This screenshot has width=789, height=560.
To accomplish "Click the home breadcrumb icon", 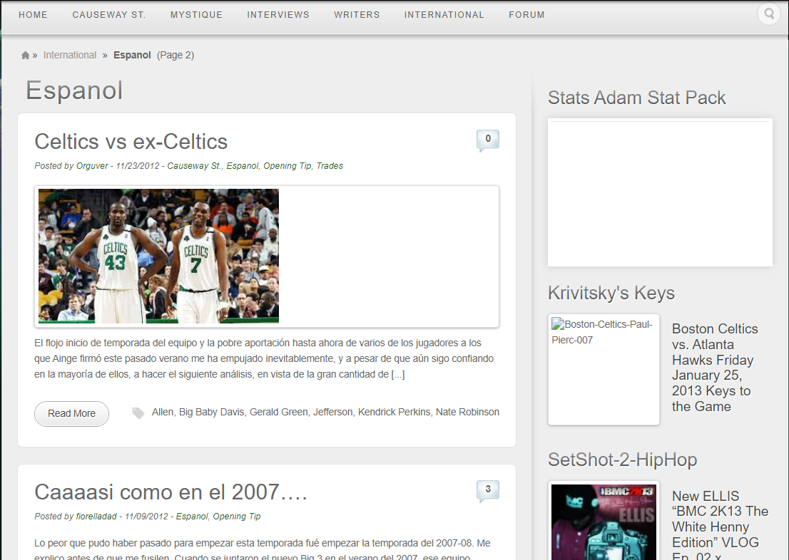I will point(25,56).
